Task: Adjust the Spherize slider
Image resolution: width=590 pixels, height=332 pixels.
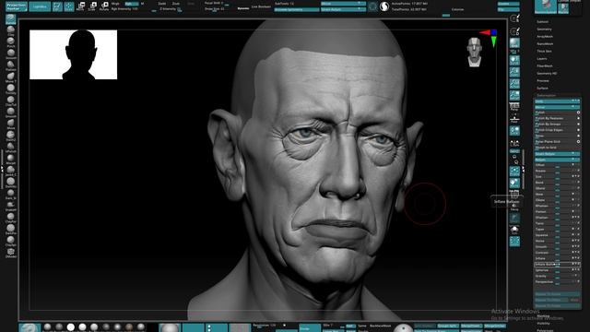Action: pyautogui.click(x=557, y=270)
